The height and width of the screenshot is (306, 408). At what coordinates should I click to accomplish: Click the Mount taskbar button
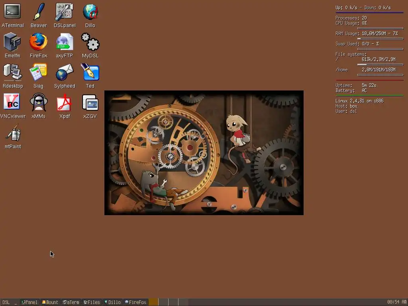(x=50, y=302)
